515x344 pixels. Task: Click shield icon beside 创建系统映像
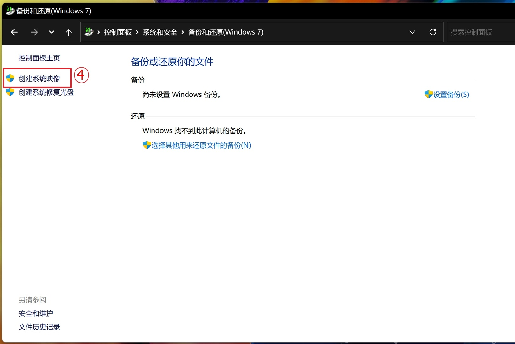(10, 78)
